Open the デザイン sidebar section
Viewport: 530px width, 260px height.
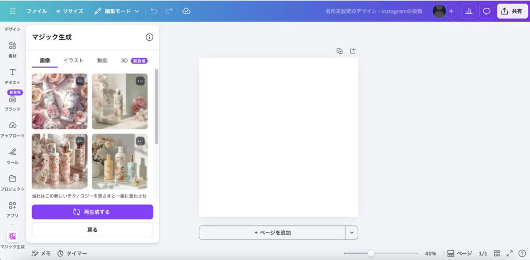click(x=12, y=29)
